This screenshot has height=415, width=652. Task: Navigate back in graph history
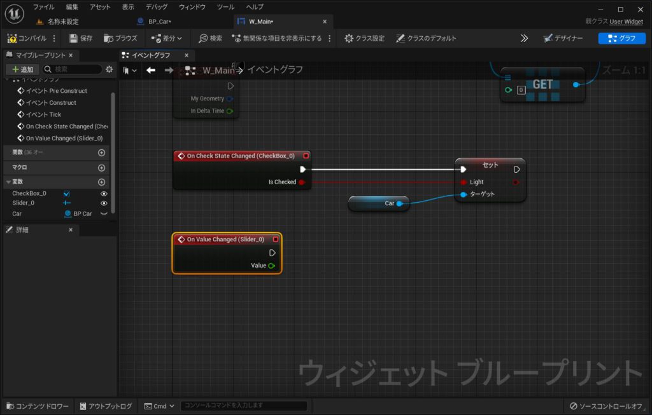pos(151,70)
